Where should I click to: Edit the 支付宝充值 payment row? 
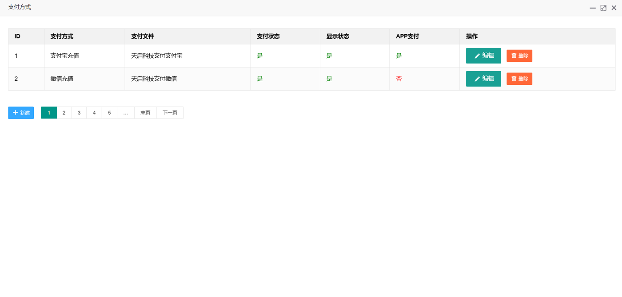pos(483,56)
